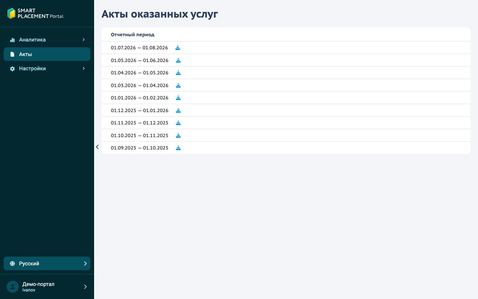478x299 pixels.
Task: Click the Настройки gear icon
Action: pos(12,69)
